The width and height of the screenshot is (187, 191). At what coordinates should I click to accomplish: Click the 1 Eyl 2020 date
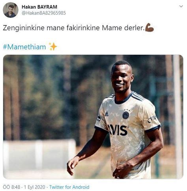[x=35, y=187]
